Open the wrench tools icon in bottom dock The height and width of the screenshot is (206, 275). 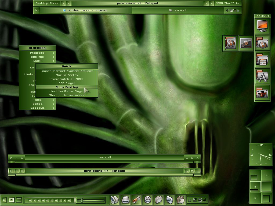click(137, 200)
